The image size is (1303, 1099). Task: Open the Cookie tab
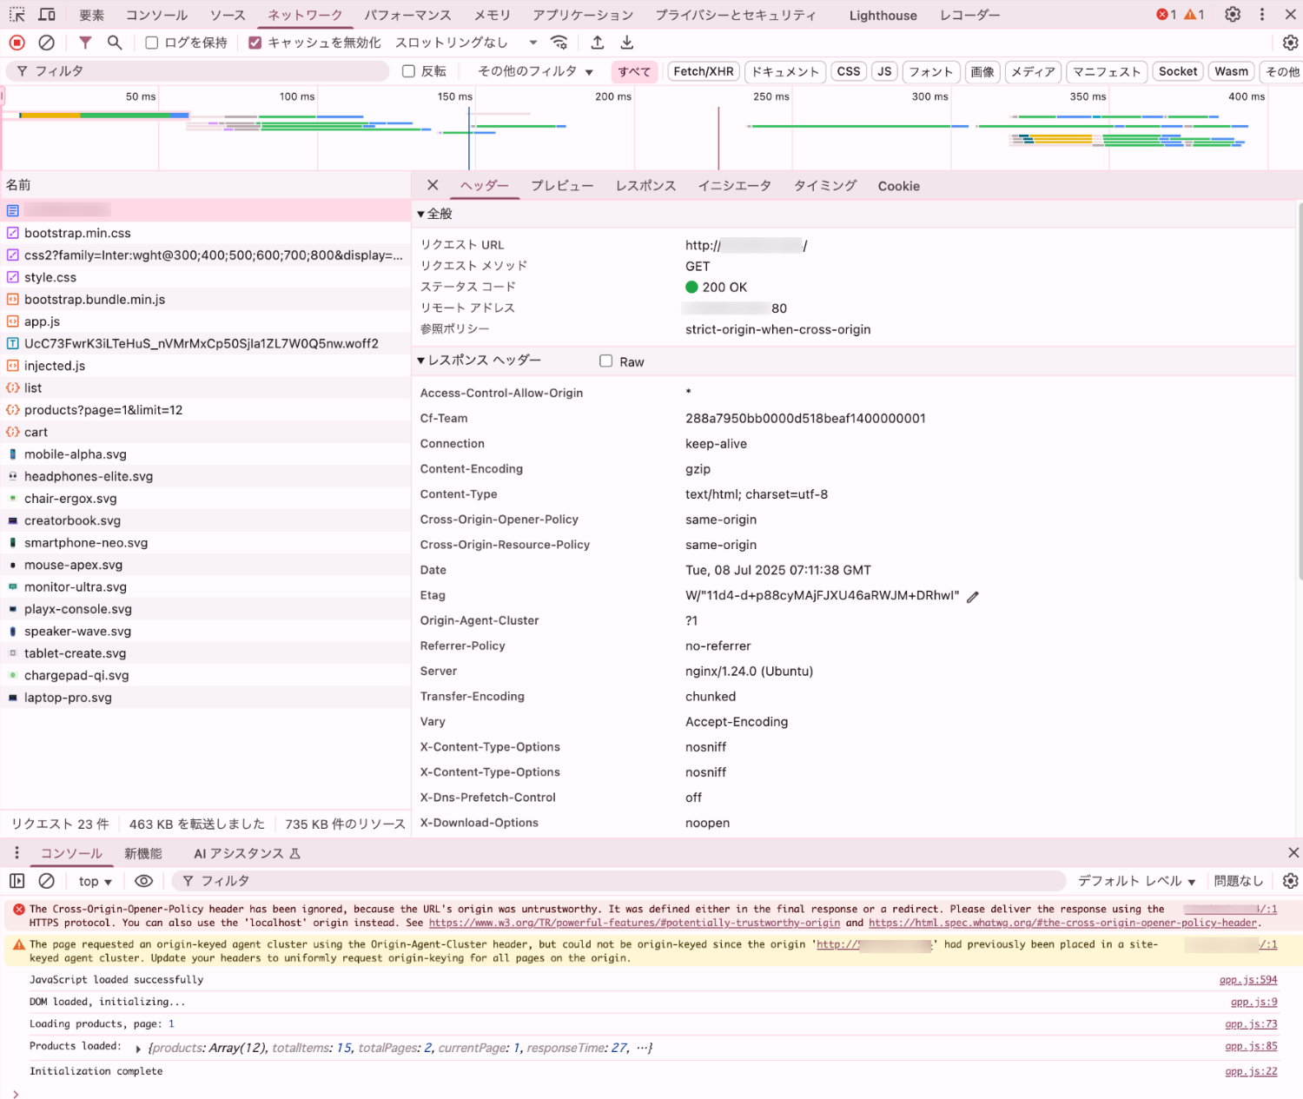point(898,186)
